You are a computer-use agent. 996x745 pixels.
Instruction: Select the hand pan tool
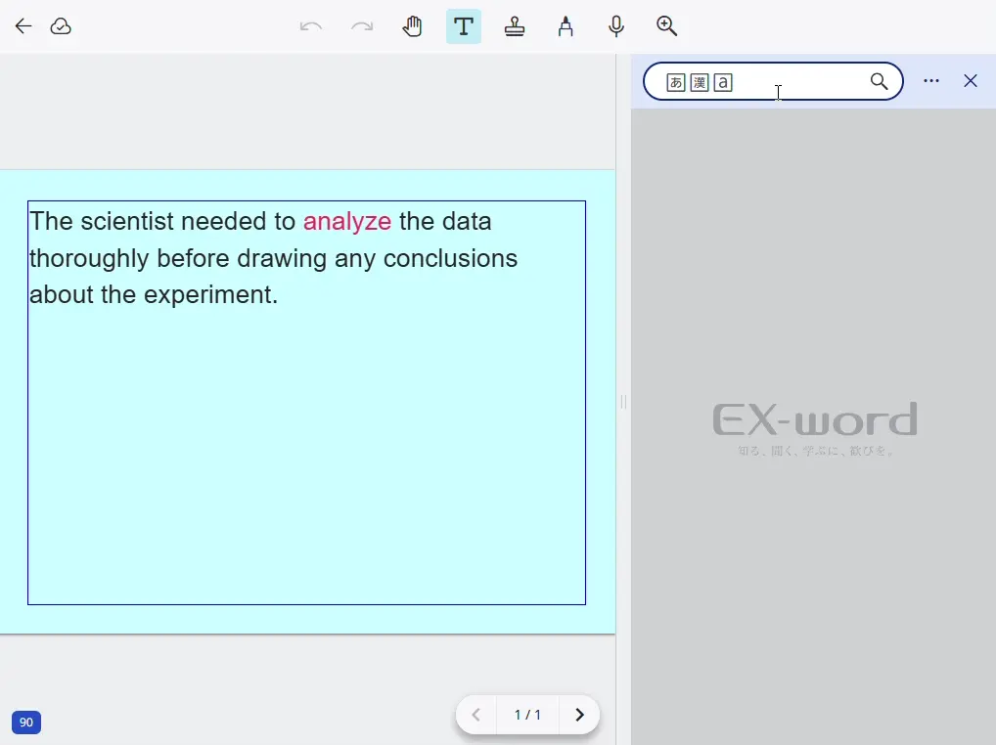413,26
